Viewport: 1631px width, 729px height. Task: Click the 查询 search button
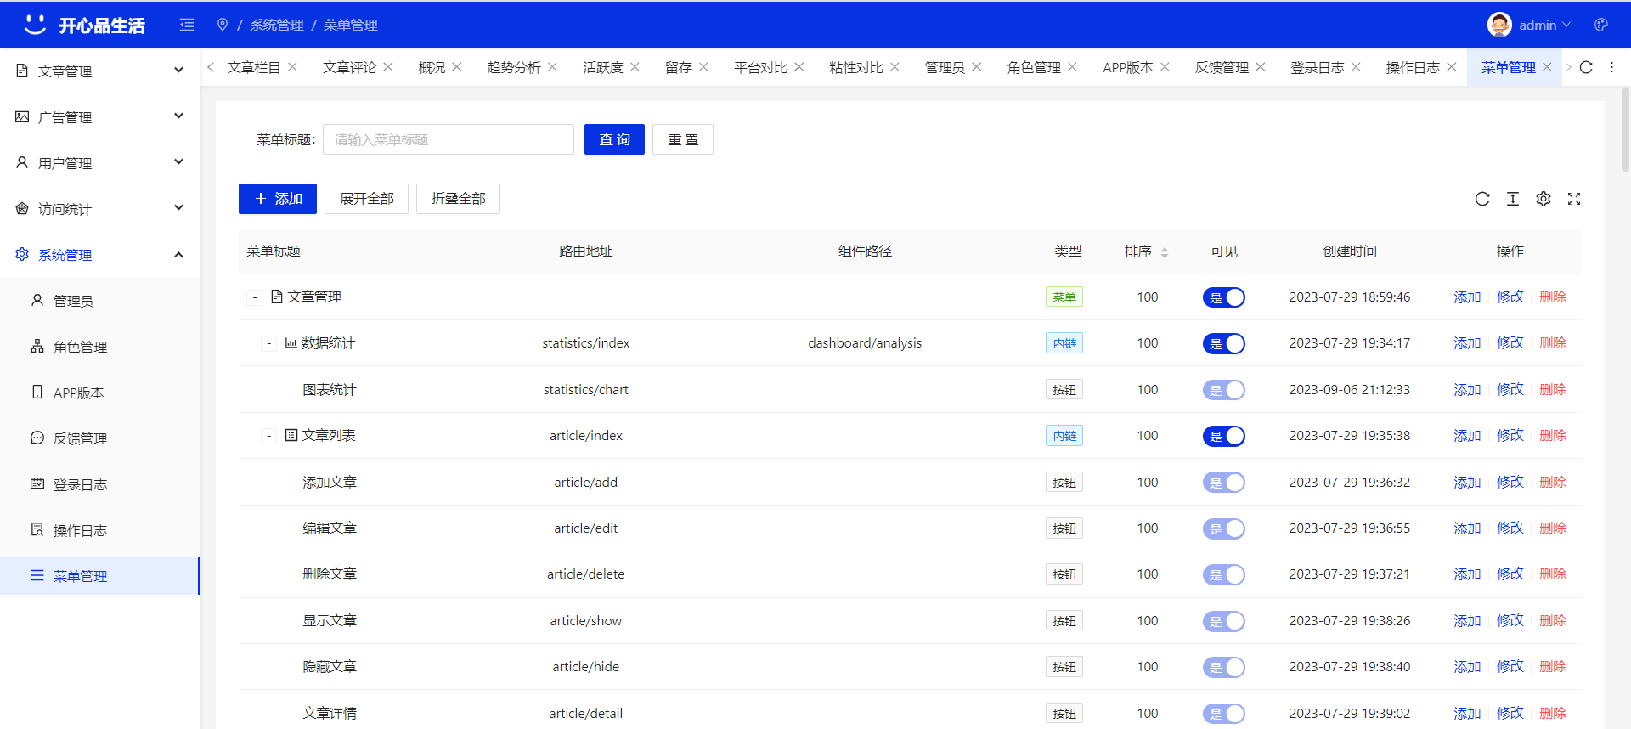(614, 139)
